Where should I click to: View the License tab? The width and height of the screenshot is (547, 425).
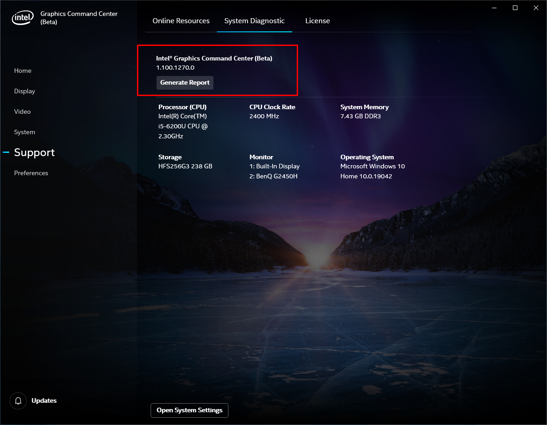[317, 20]
